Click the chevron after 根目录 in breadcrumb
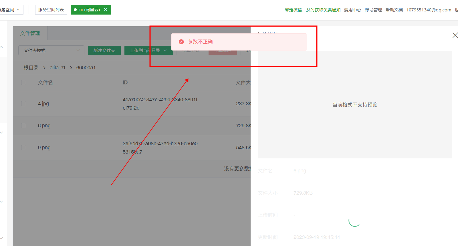 click(x=44, y=68)
